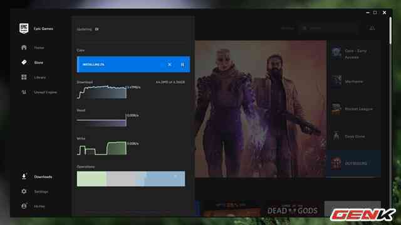Image resolution: width=401 pixels, height=225 pixels.
Task: Open the Library section
Action: coord(40,77)
